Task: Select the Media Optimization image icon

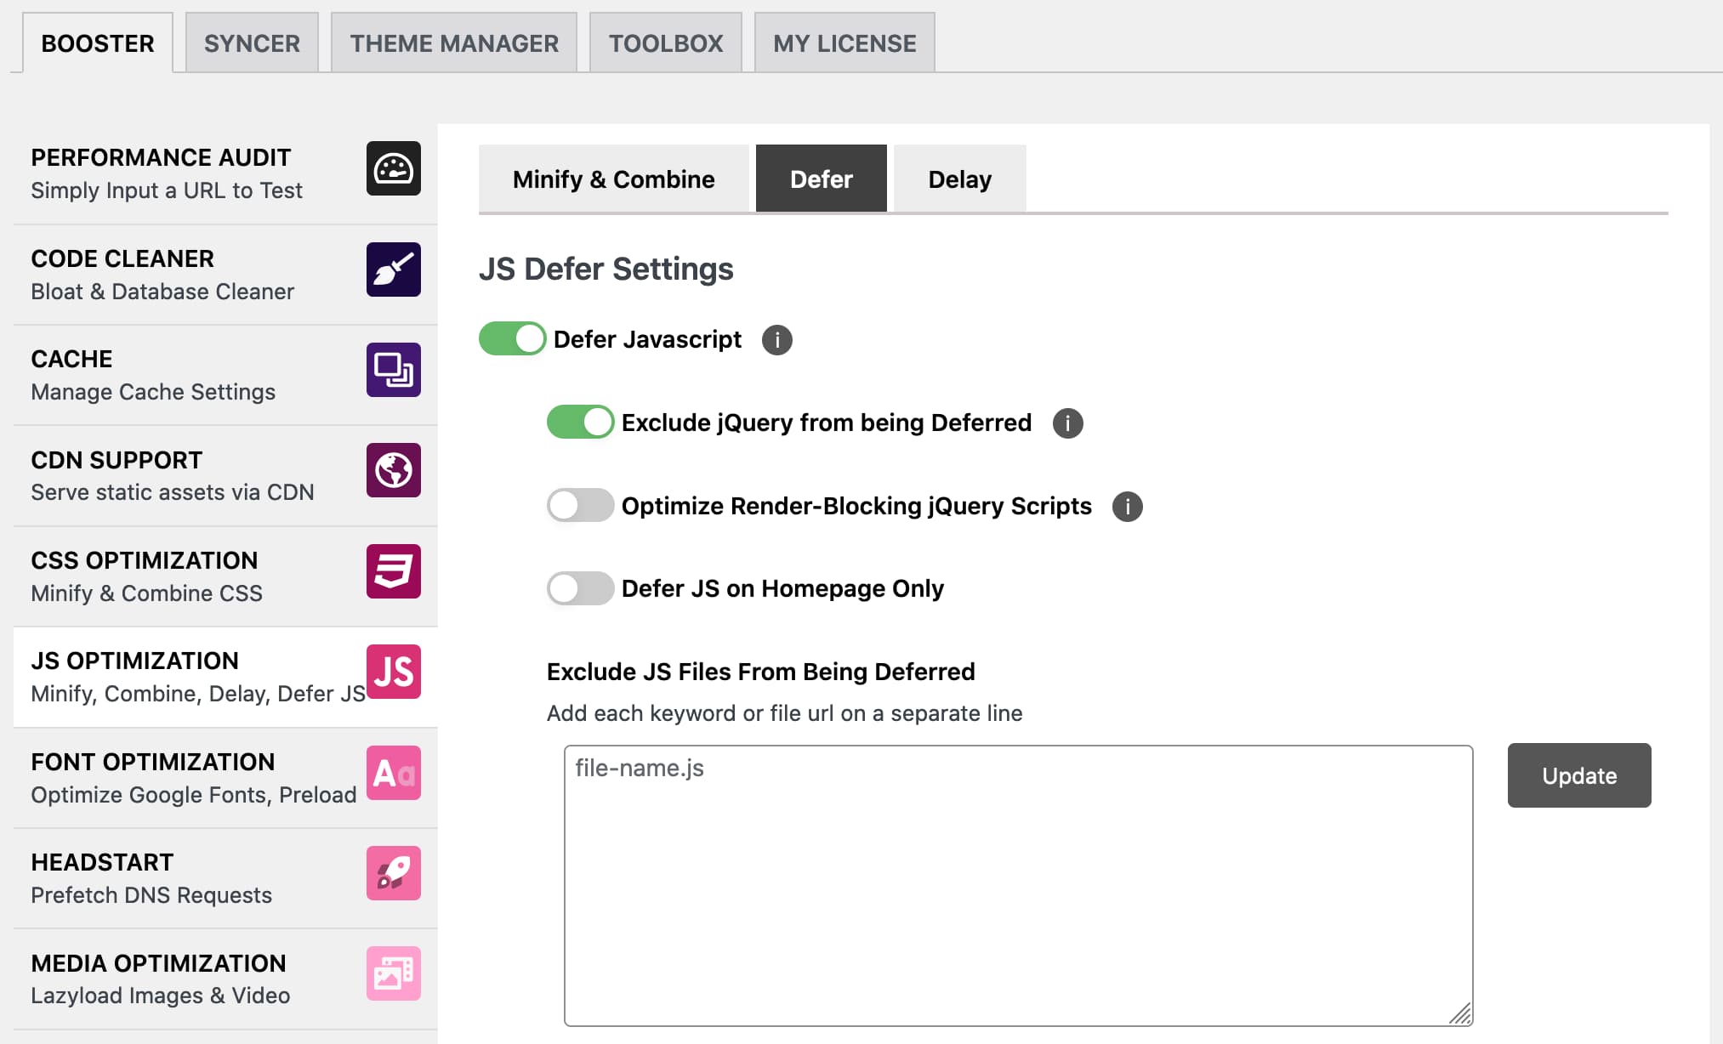Action: coord(394,974)
